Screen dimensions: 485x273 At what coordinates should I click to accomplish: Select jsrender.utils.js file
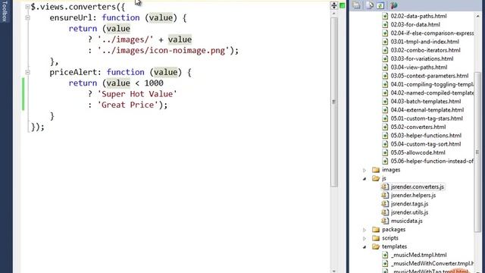click(x=409, y=212)
